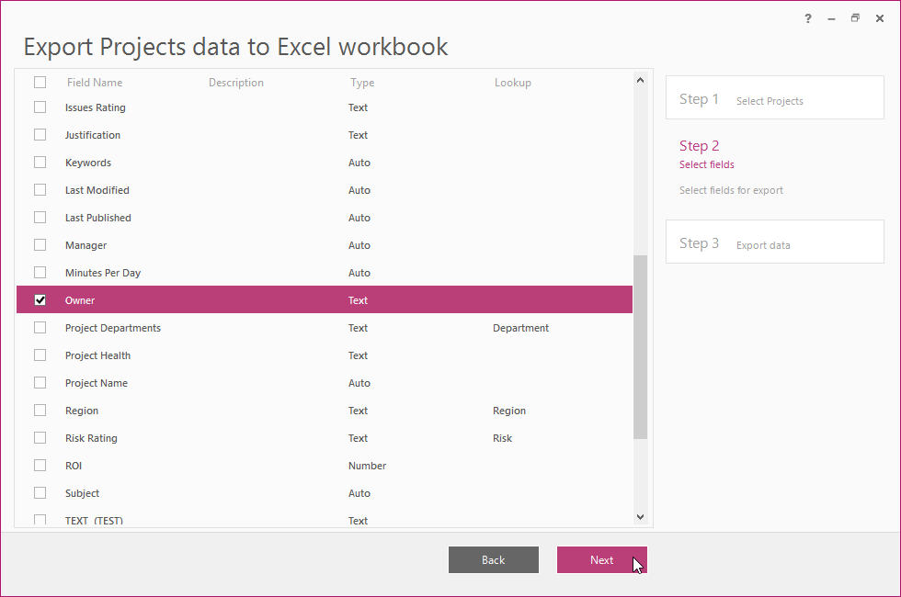
Task: Toggle the select-all header checkbox
Action: (40, 83)
